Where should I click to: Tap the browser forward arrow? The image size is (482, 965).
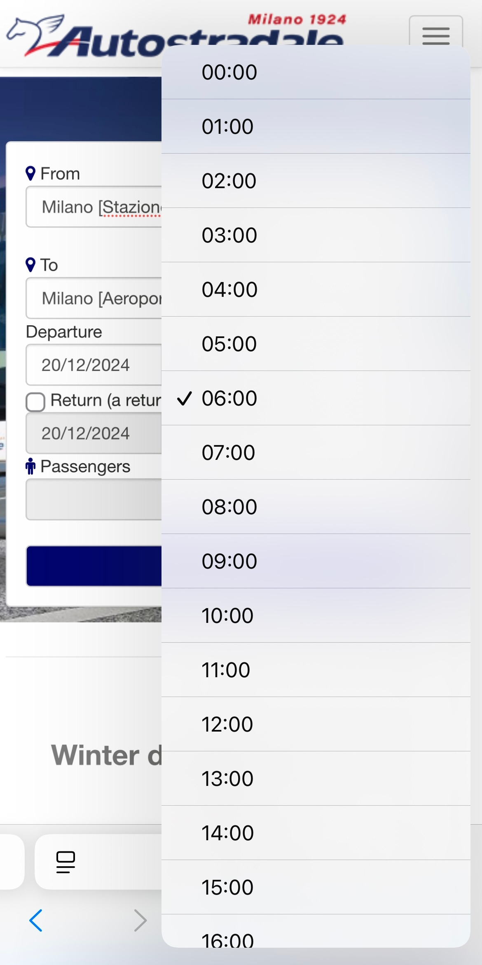tap(140, 920)
